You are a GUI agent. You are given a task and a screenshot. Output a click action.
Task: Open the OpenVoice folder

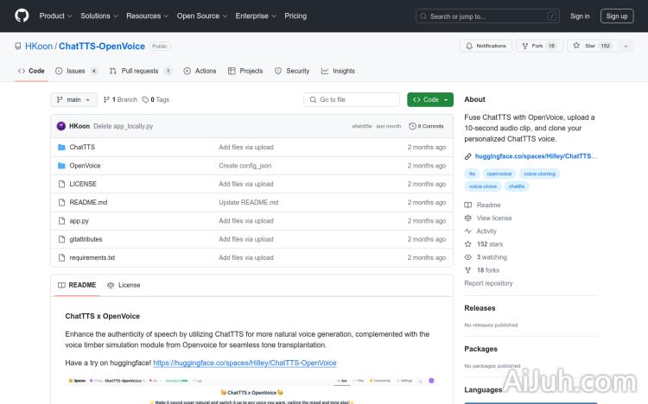(x=85, y=166)
